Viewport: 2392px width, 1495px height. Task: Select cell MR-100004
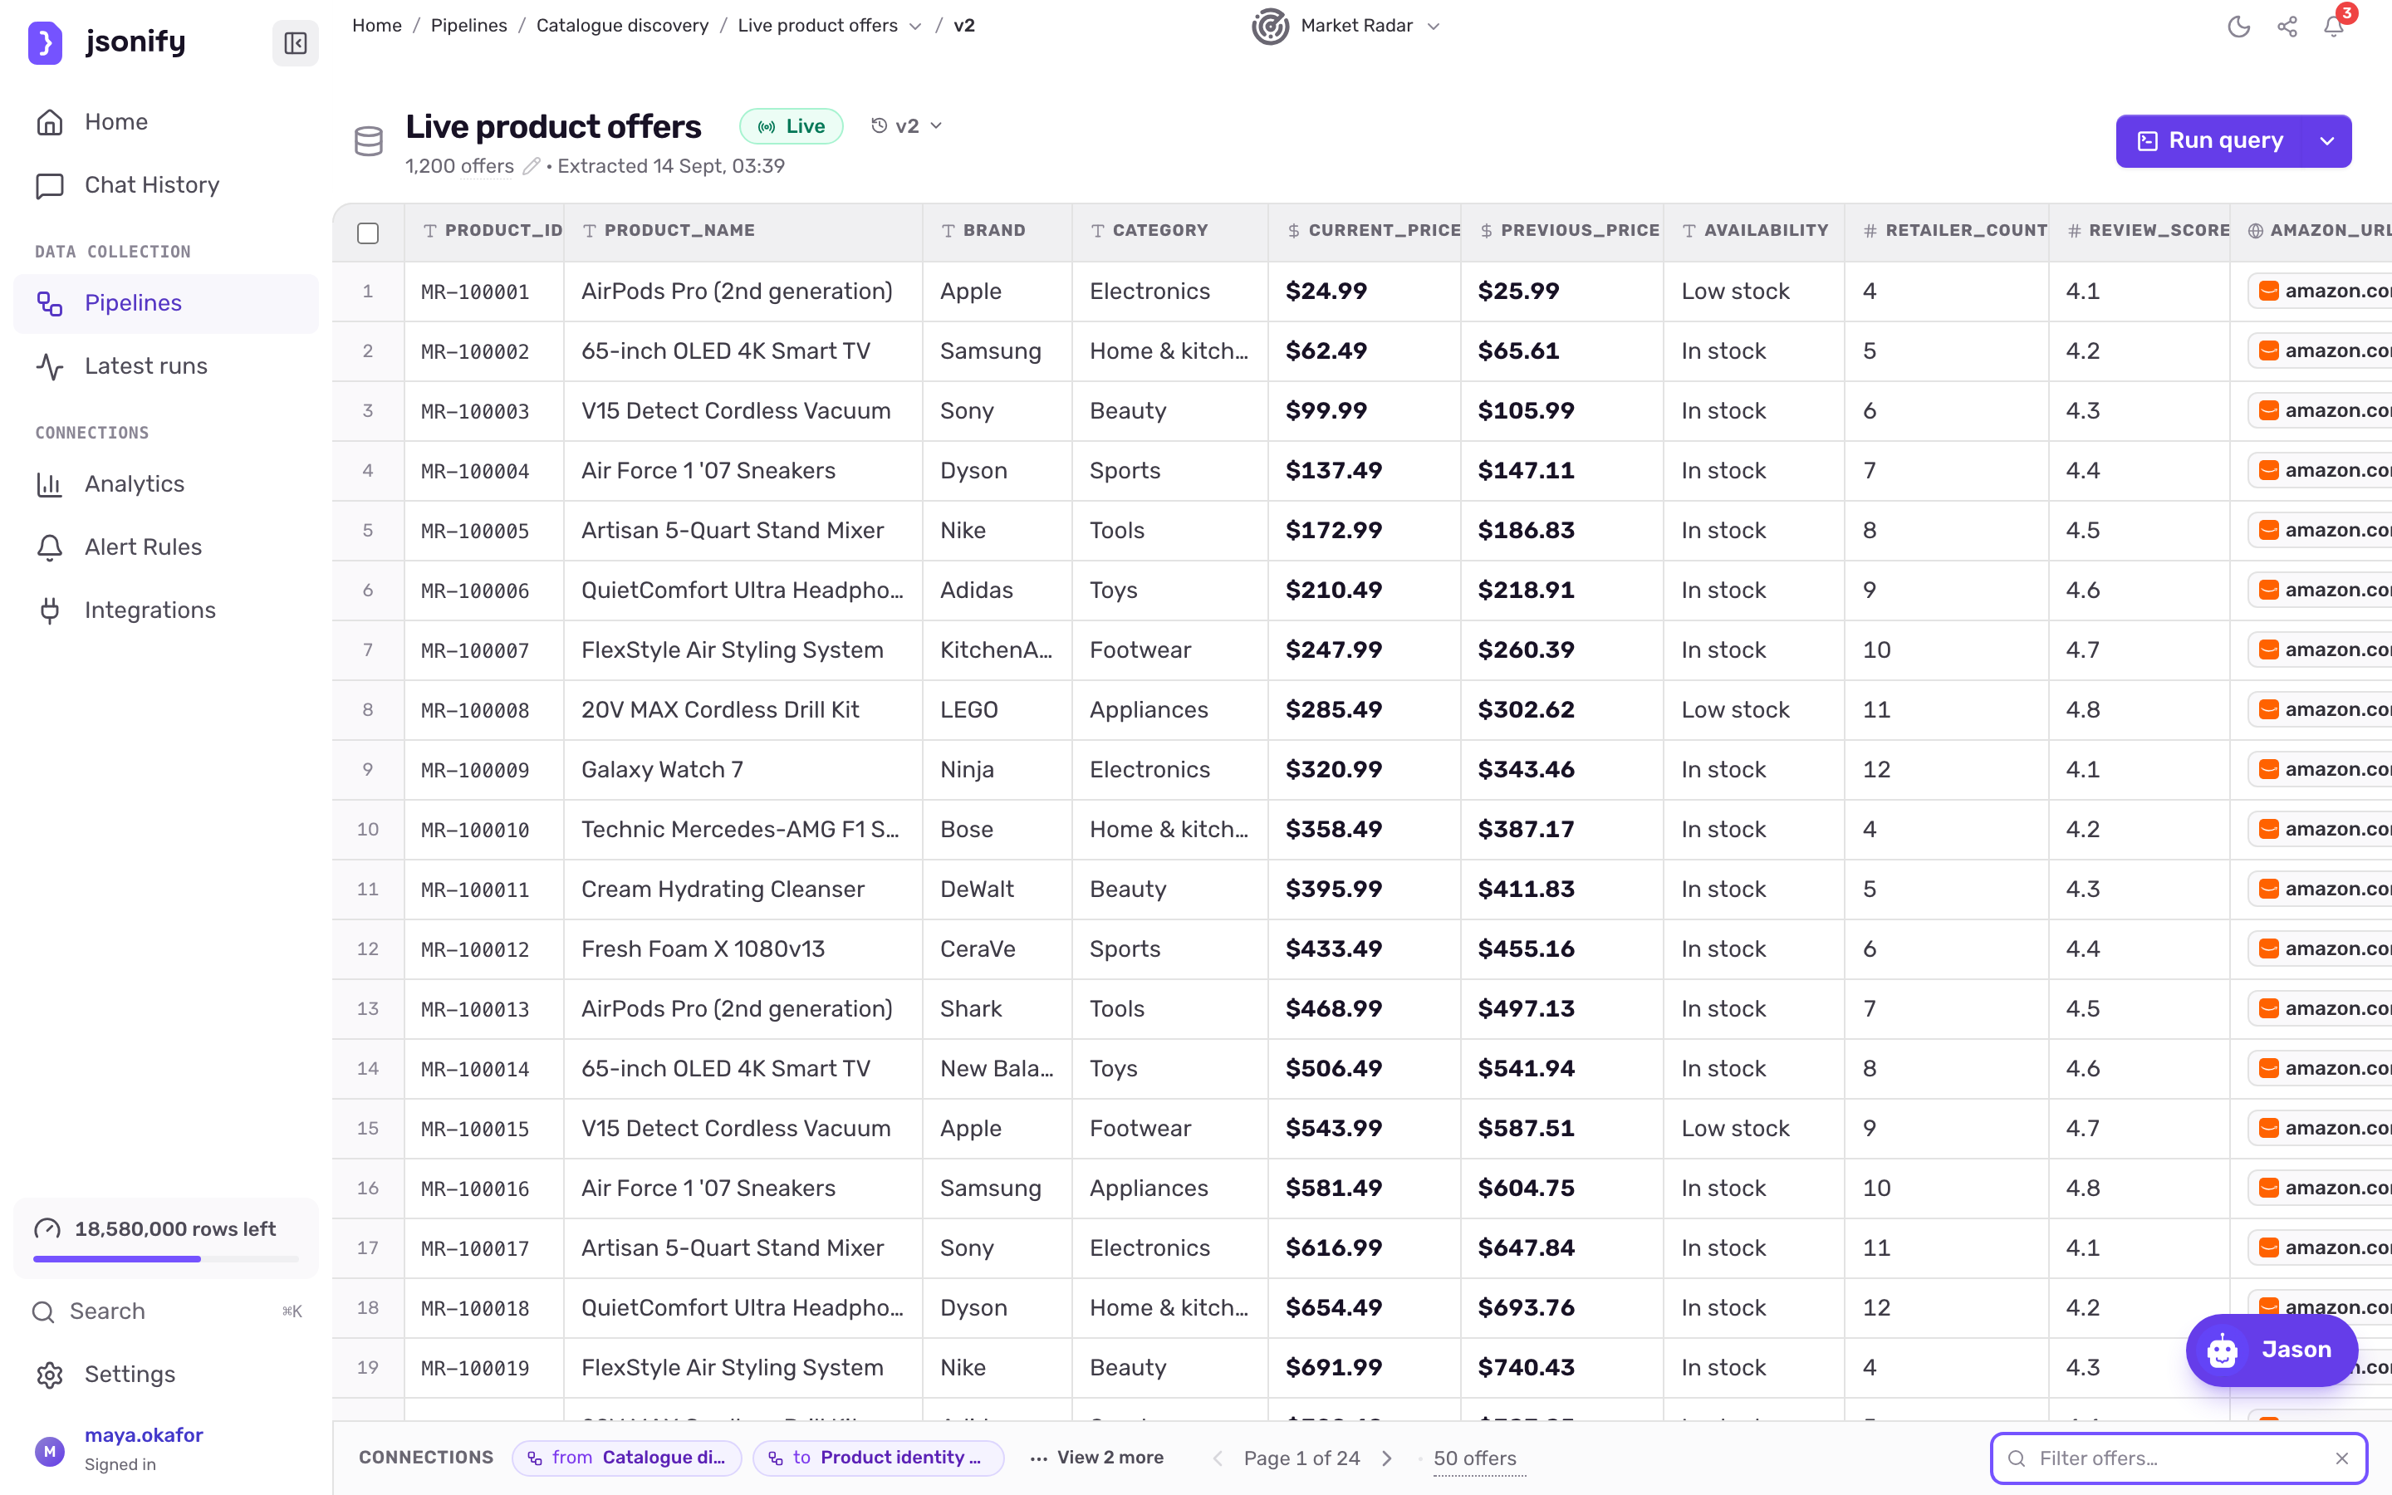click(483, 471)
